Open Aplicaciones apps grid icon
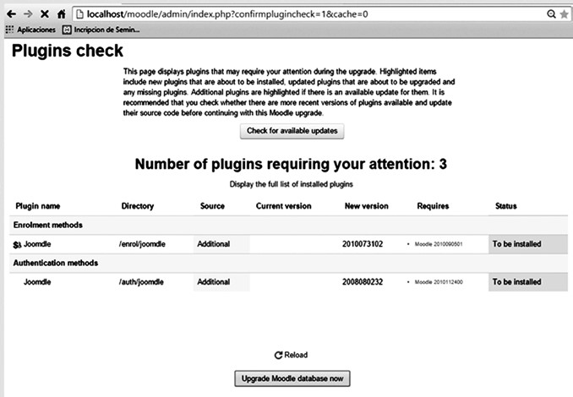 point(9,30)
